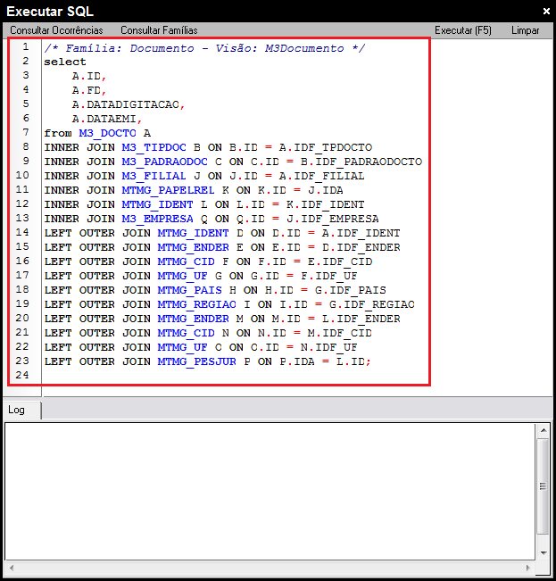Click 'MTMG_CID' on line 21
The image size is (556, 581).
[187, 333]
